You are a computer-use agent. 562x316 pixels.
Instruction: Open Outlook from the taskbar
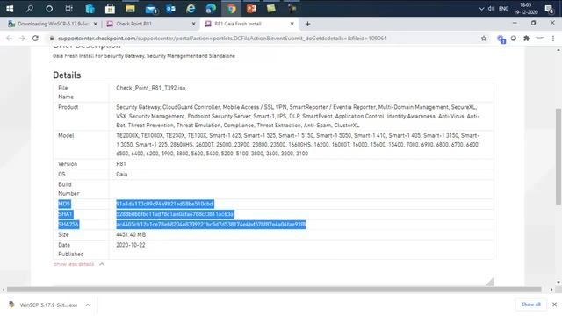pyautogui.click(x=170, y=8)
